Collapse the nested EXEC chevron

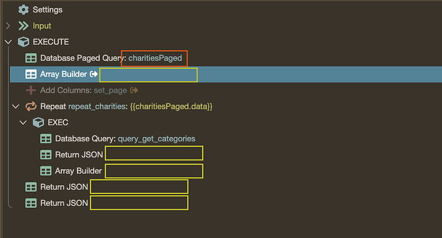(x=23, y=123)
